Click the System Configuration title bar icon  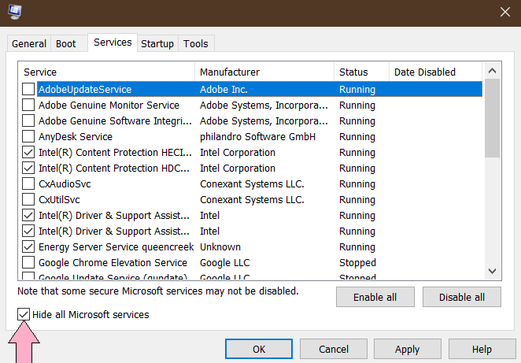(15, 12)
